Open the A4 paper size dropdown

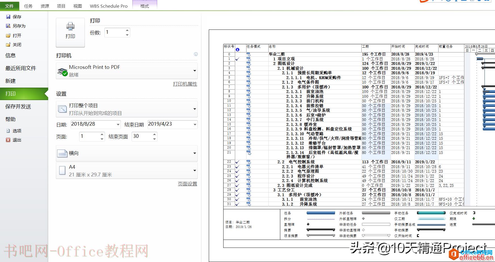click(x=195, y=170)
